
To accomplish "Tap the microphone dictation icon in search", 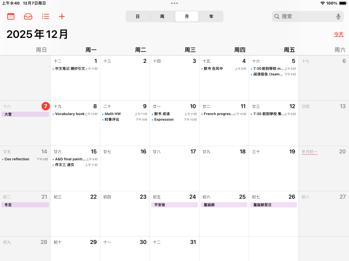I will (338, 16).
